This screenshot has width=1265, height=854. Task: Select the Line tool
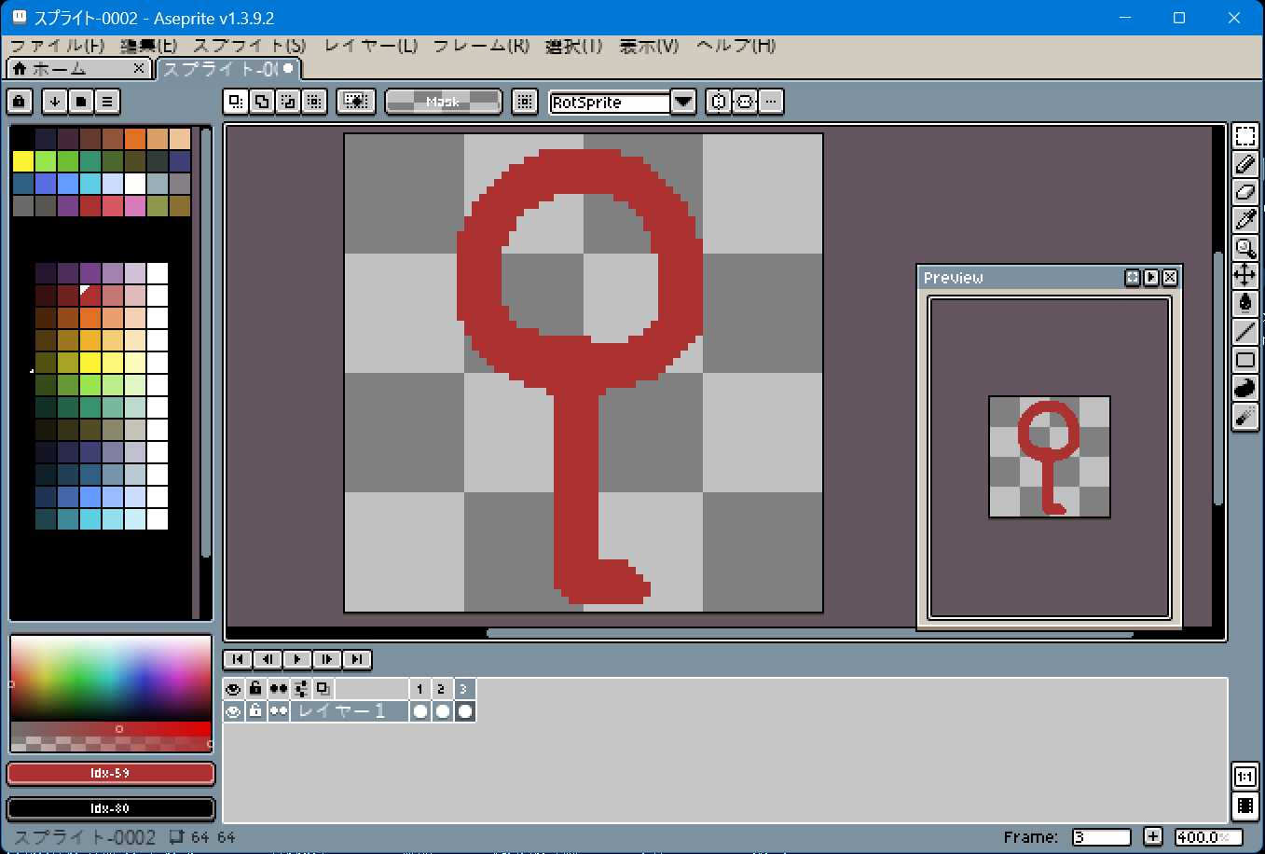point(1245,332)
